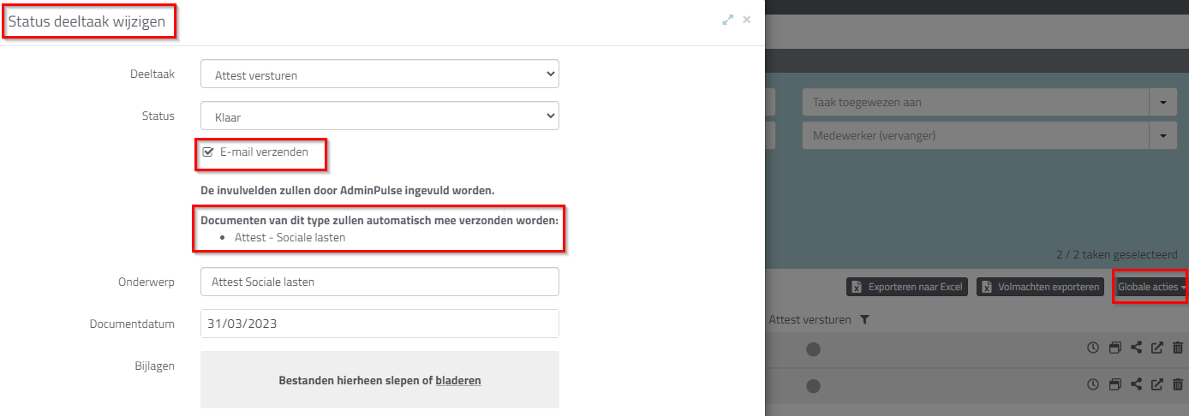1189x416 pixels.
Task: Delete the first task with the trash icon
Action: click(x=1178, y=348)
